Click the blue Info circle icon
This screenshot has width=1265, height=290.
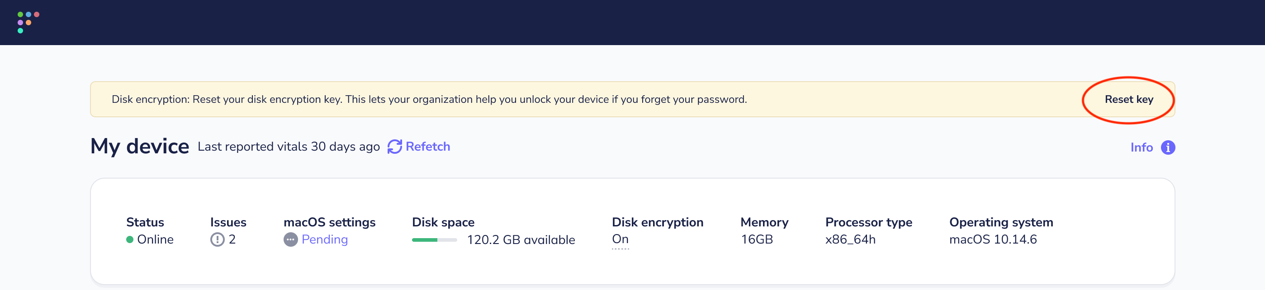click(x=1168, y=147)
